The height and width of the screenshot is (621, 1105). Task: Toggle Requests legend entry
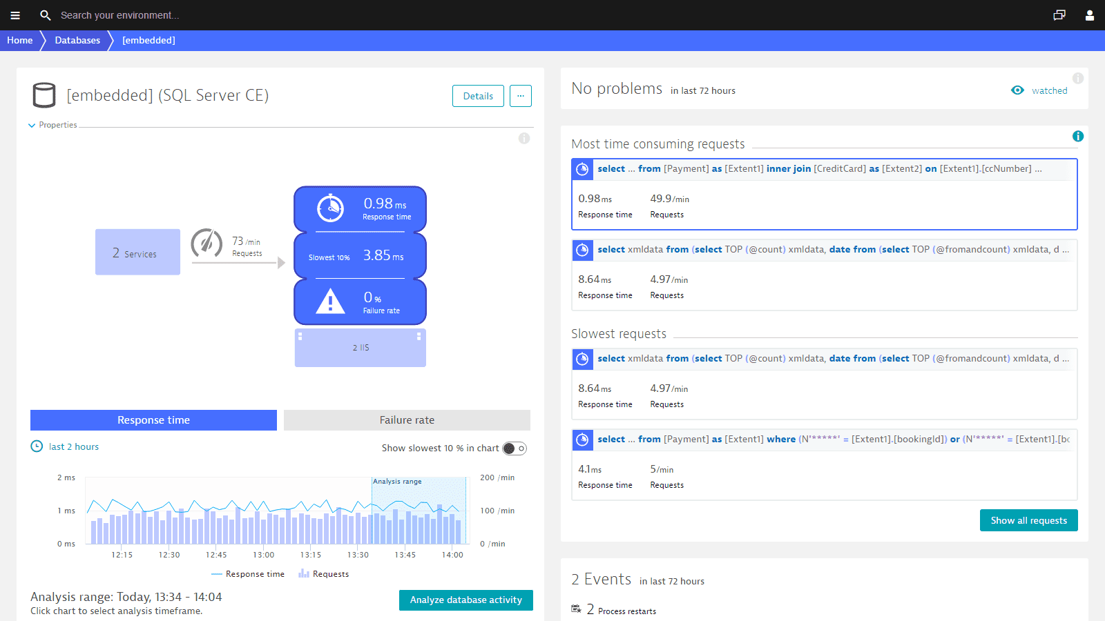click(x=324, y=574)
